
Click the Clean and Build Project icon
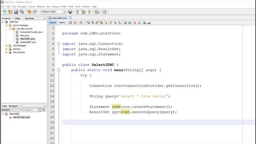click(x=84, y=12)
